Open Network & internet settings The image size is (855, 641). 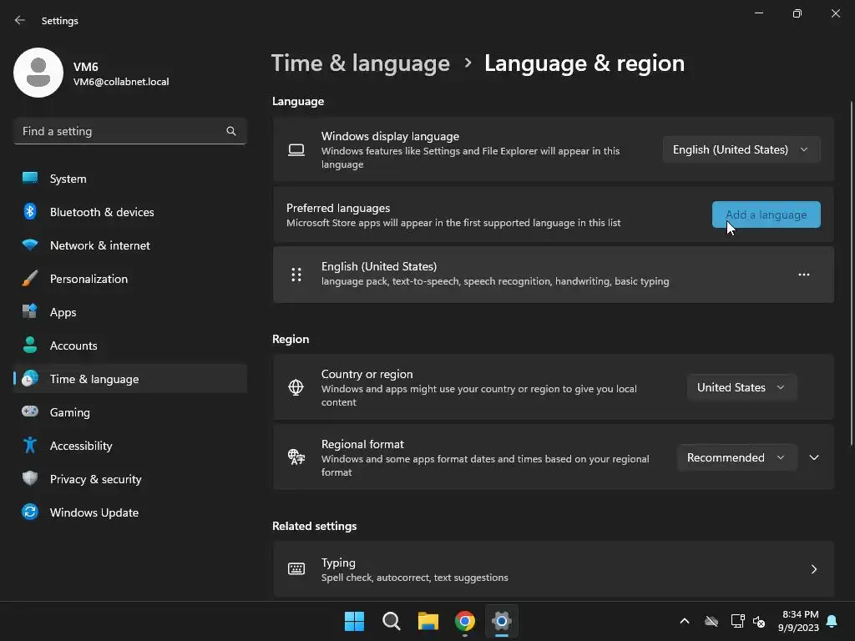pos(130,245)
